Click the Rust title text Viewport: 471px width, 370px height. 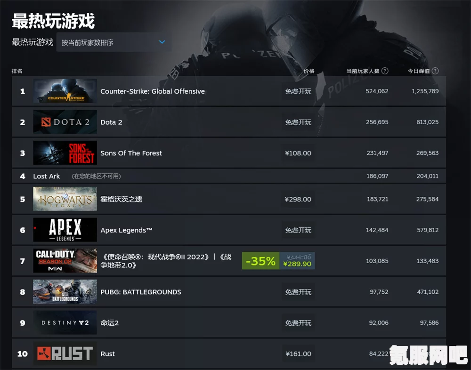point(108,354)
